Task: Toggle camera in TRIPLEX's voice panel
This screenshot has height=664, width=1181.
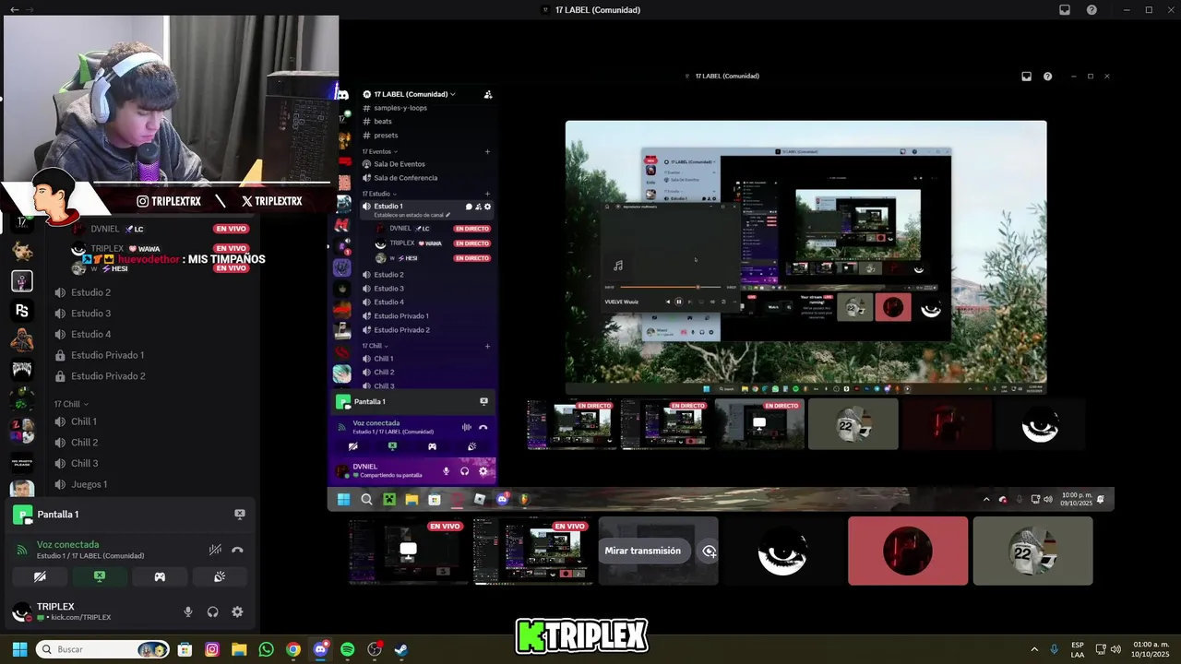Action: (x=40, y=576)
